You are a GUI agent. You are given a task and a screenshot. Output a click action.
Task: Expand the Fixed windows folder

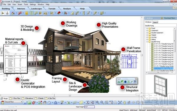[147, 28]
